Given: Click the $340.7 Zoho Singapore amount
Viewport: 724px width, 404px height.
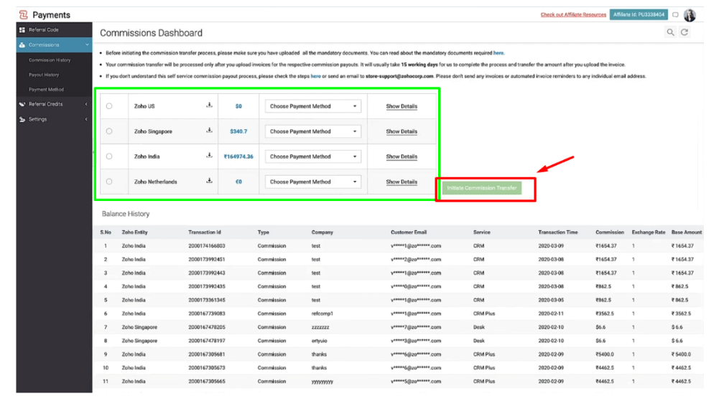Looking at the screenshot, I should tap(238, 131).
